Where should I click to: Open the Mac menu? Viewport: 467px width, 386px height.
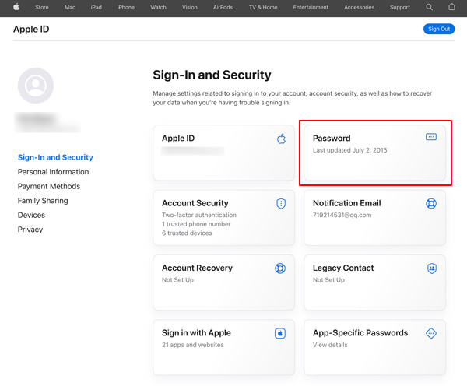70,7
